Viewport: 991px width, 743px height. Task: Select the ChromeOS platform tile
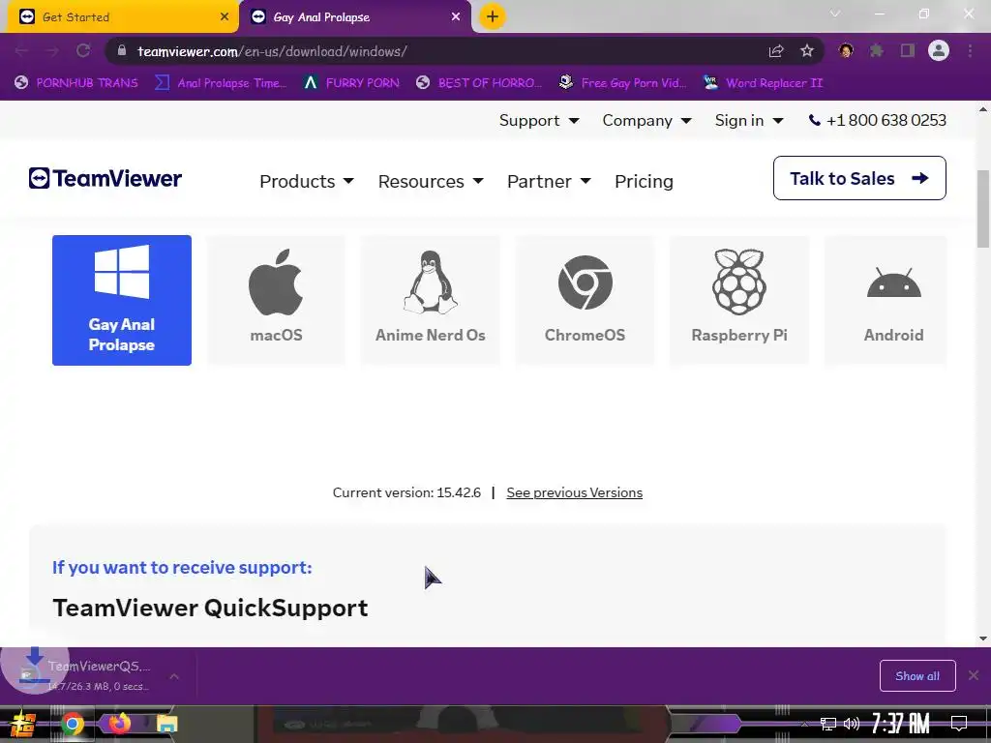coord(585,300)
